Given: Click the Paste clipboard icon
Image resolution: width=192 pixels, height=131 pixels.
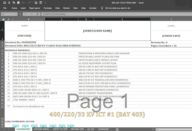Looking at the screenshot, I should coord(18,3).
